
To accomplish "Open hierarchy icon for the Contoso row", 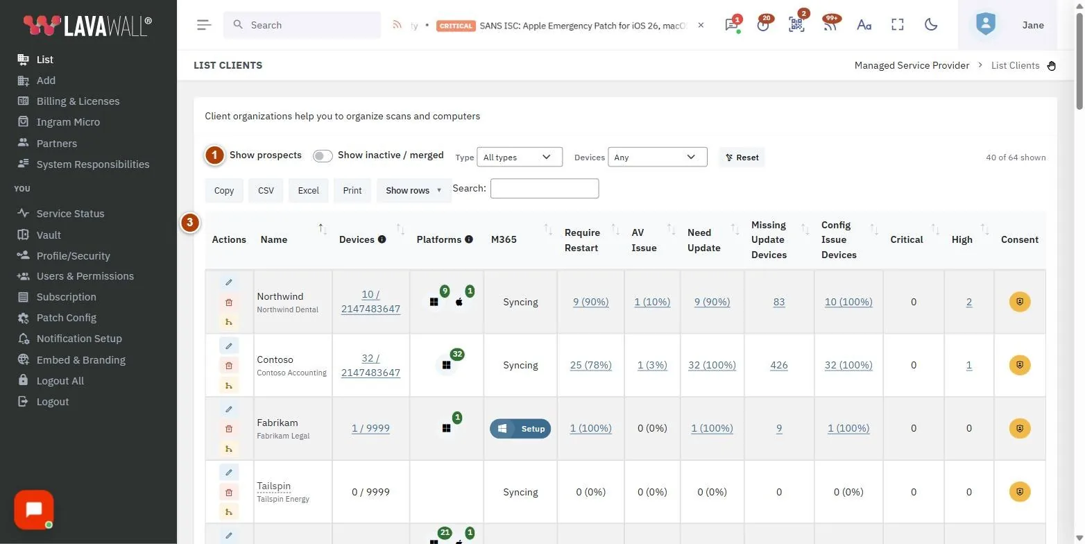I will coord(229,385).
